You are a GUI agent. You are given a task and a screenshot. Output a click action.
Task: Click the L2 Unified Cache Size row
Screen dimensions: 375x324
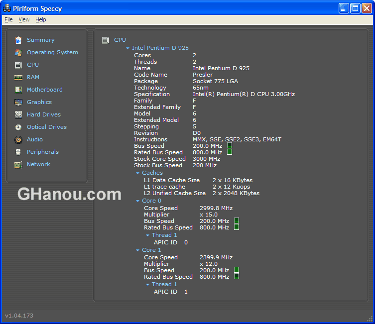202,193
